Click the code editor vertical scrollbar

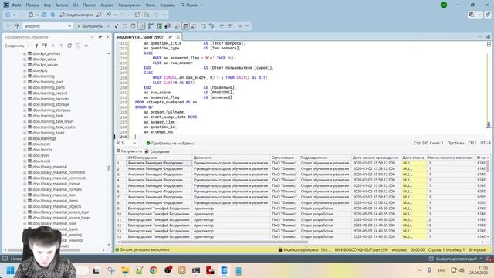click(x=489, y=125)
